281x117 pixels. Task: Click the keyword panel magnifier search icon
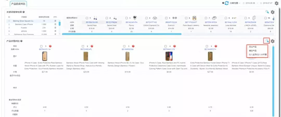tap(267, 12)
